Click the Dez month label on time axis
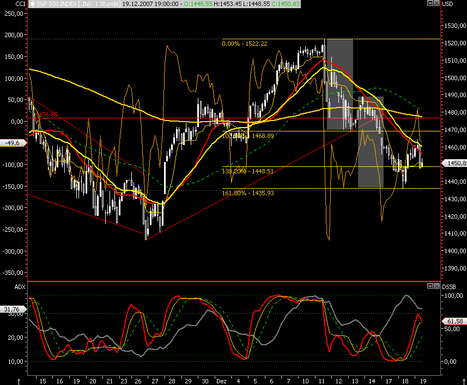Image resolution: width=467 pixels, height=385 pixels. click(x=221, y=381)
